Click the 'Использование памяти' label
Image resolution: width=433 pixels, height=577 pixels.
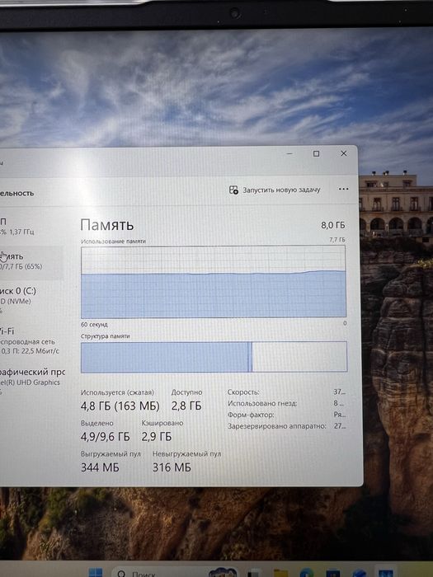[114, 242]
